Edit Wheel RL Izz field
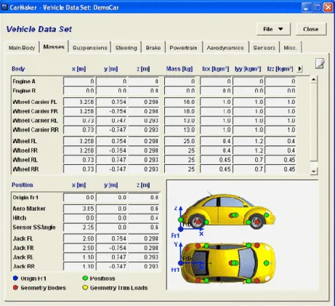335x306 pixels. point(280,160)
